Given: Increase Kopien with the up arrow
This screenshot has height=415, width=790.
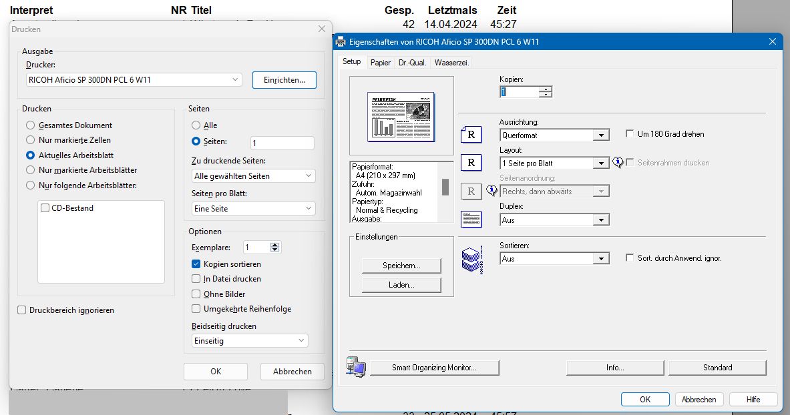Looking at the screenshot, I should point(546,89).
